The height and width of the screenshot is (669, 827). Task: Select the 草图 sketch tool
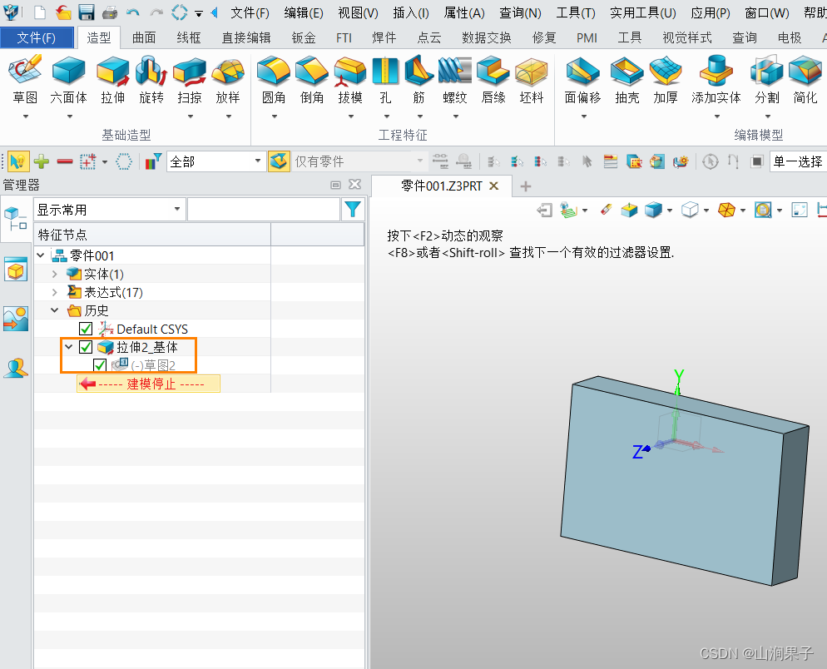click(25, 79)
